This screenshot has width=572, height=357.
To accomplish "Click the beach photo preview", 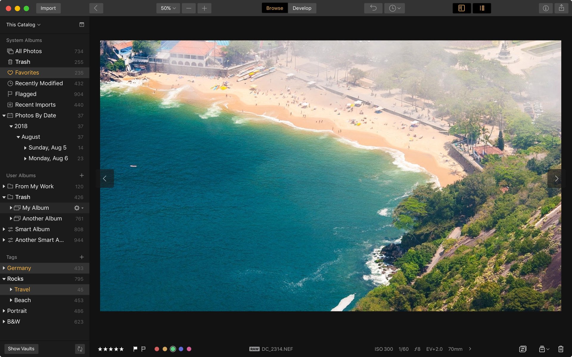I will pos(330,176).
